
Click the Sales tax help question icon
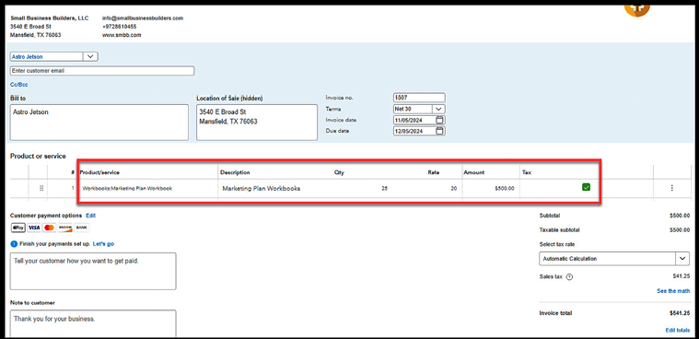pos(569,276)
